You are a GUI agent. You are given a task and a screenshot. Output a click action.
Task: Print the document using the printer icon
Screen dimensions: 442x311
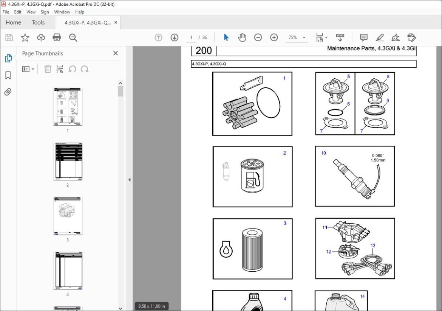point(57,37)
